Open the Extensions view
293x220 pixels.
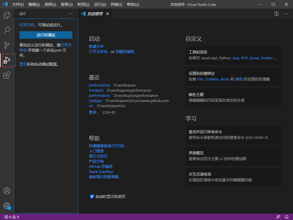click(7, 75)
